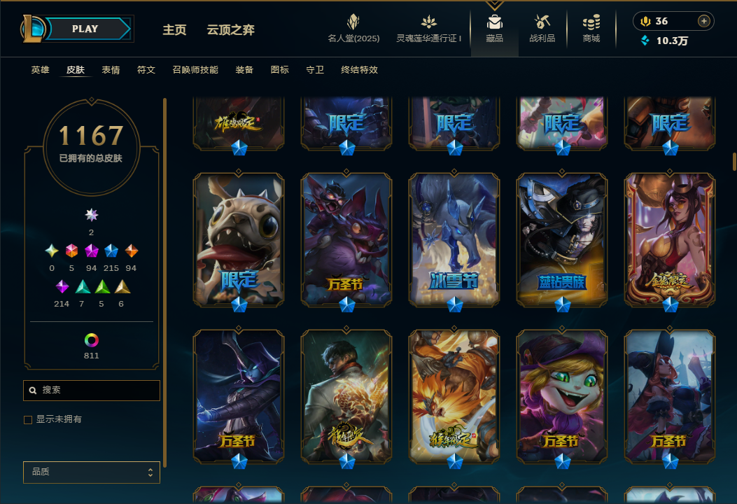Select the pug dog 限定 skin thumbnail
Viewport: 737px width, 504px height.
point(239,240)
